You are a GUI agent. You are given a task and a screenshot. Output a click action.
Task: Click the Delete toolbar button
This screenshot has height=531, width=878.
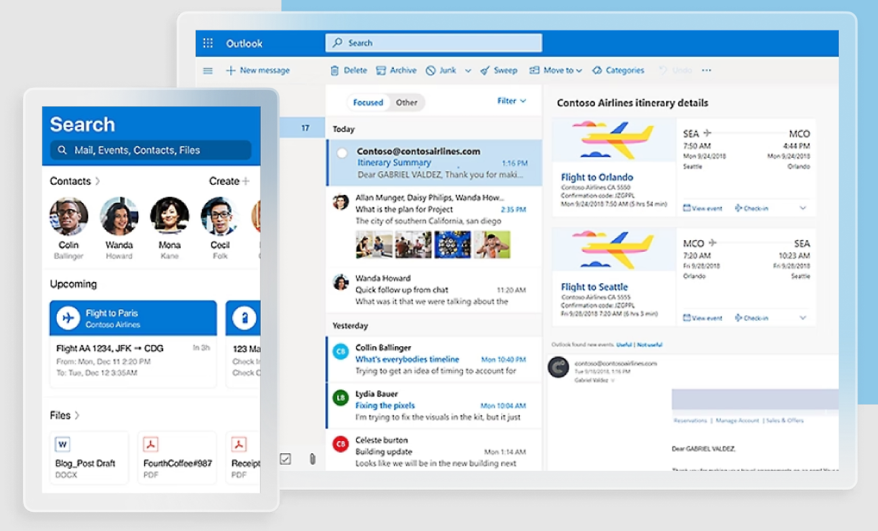[349, 70]
